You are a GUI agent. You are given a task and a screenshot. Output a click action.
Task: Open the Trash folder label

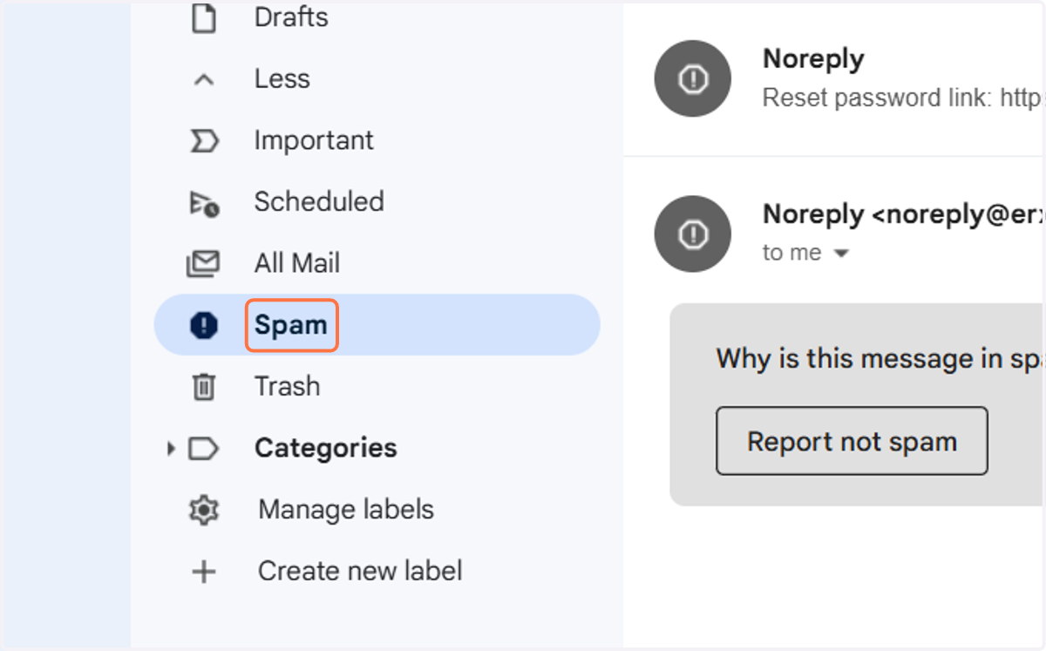[287, 386]
